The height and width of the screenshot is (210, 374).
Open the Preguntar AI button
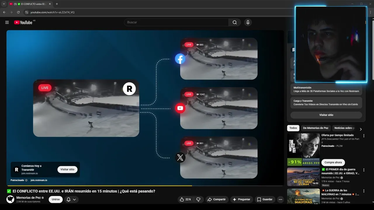(x=241, y=199)
